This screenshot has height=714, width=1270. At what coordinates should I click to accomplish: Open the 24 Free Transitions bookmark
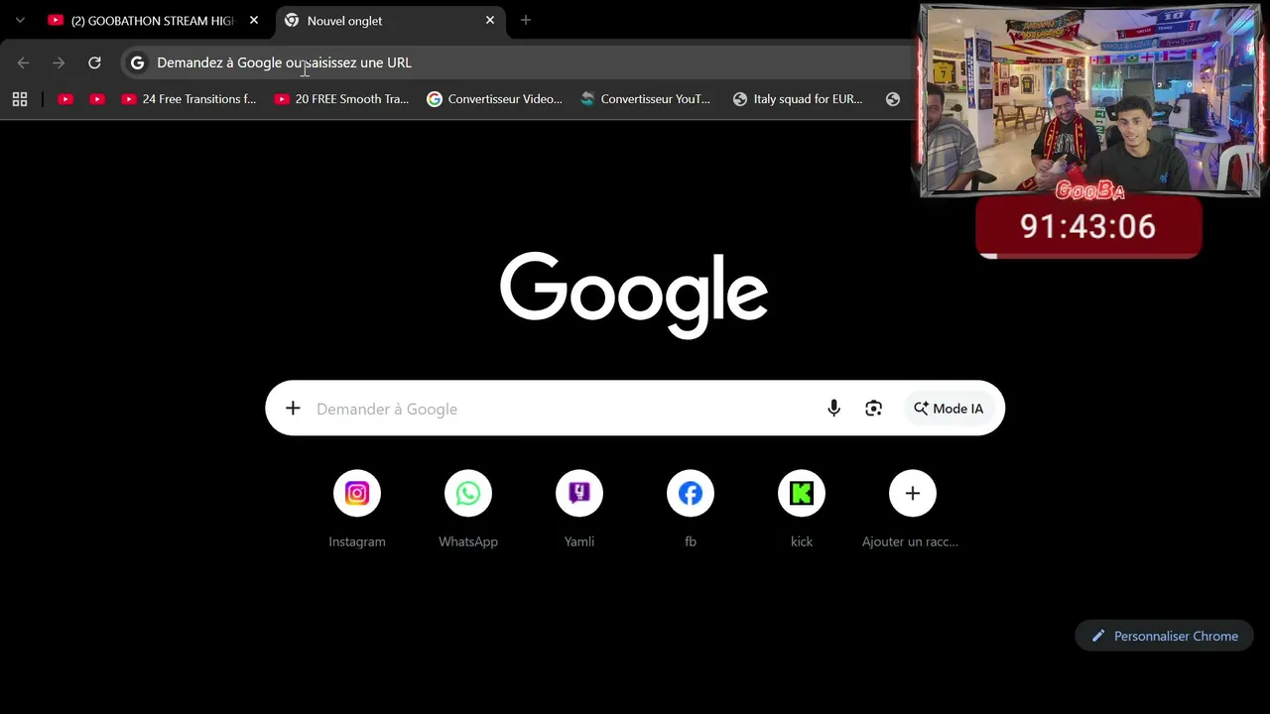point(189,99)
